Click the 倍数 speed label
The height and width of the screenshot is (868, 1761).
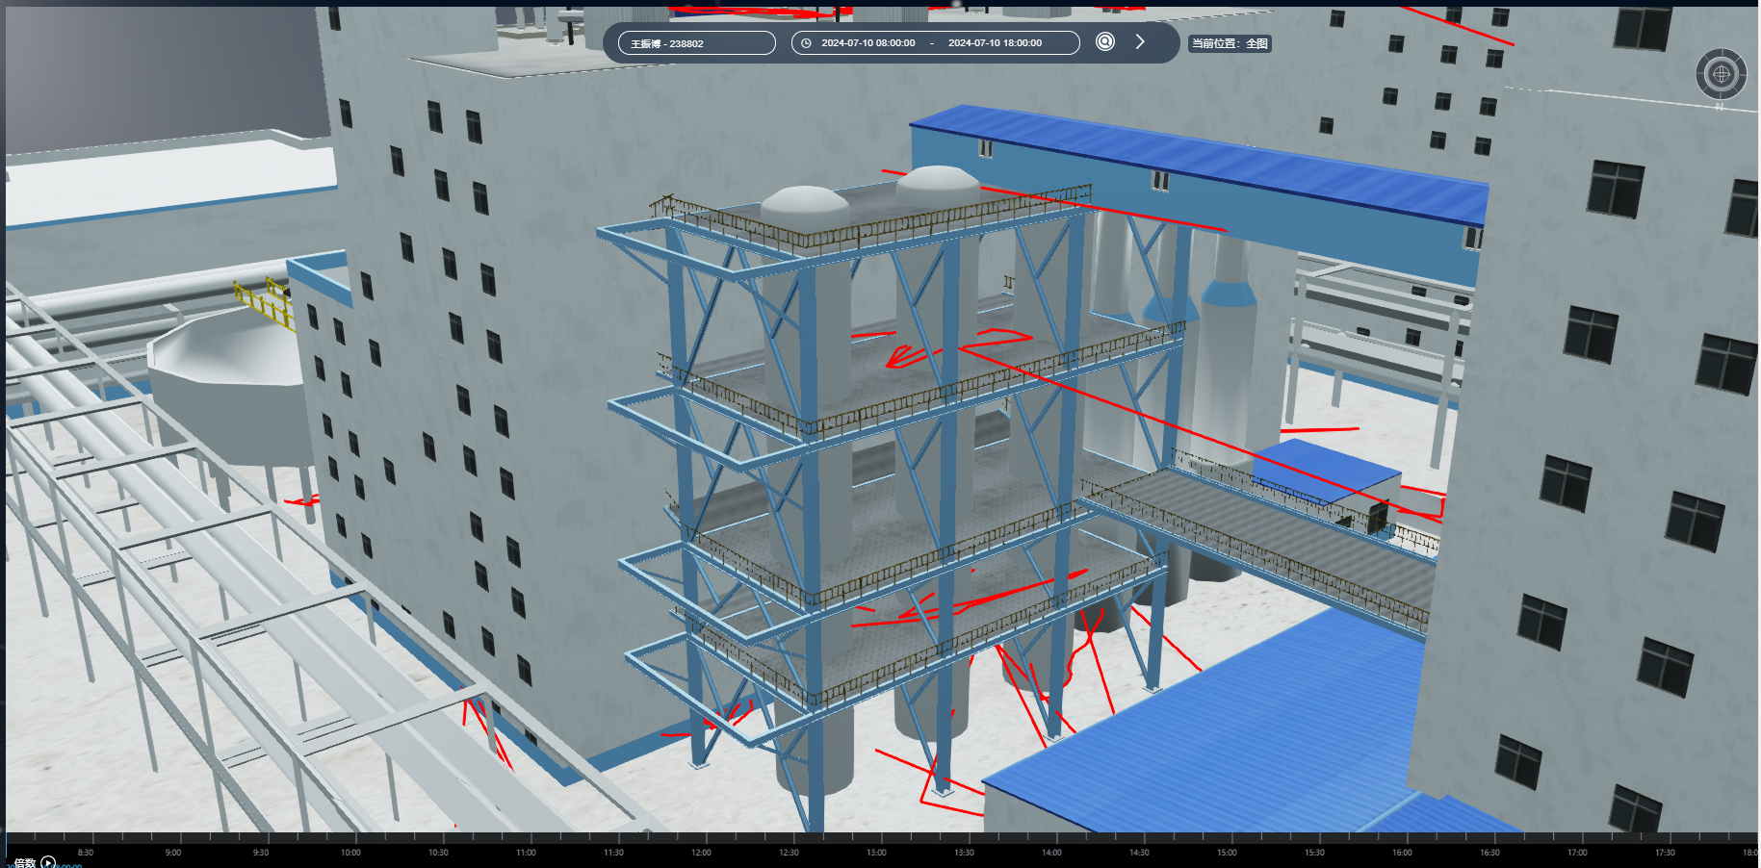pyautogui.click(x=24, y=862)
